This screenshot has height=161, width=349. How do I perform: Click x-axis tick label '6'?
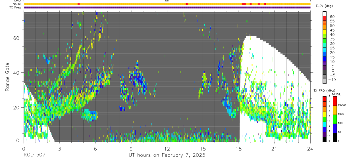95,149
